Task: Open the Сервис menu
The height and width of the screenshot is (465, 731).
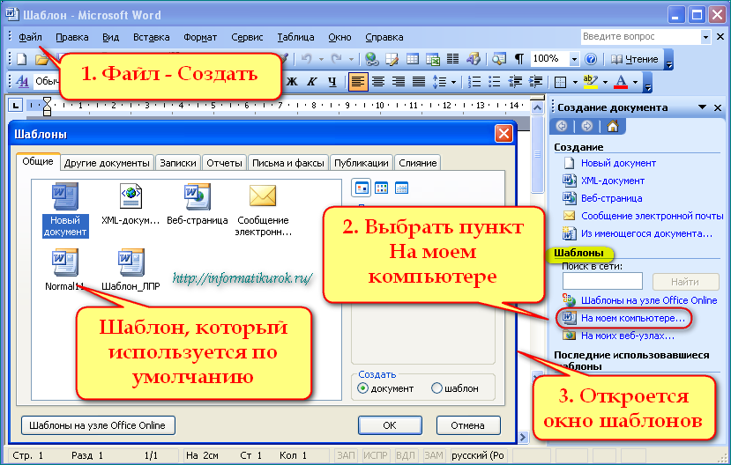Action: click(247, 37)
